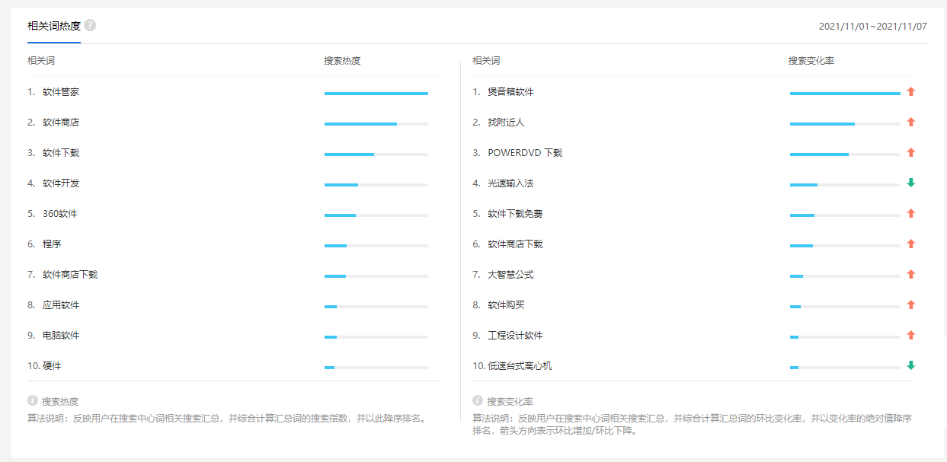Viewport: 947px width, 462px height.
Task: Click the orange up arrow beside 煲音箱软件
Action: point(911,91)
